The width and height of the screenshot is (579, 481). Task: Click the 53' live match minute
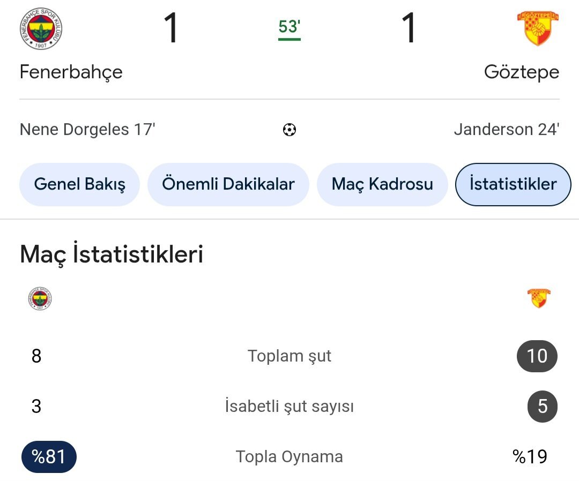289,27
